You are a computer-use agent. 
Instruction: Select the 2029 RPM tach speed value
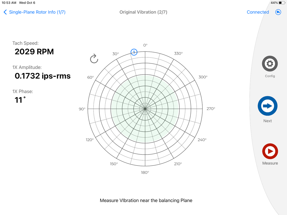click(x=34, y=52)
